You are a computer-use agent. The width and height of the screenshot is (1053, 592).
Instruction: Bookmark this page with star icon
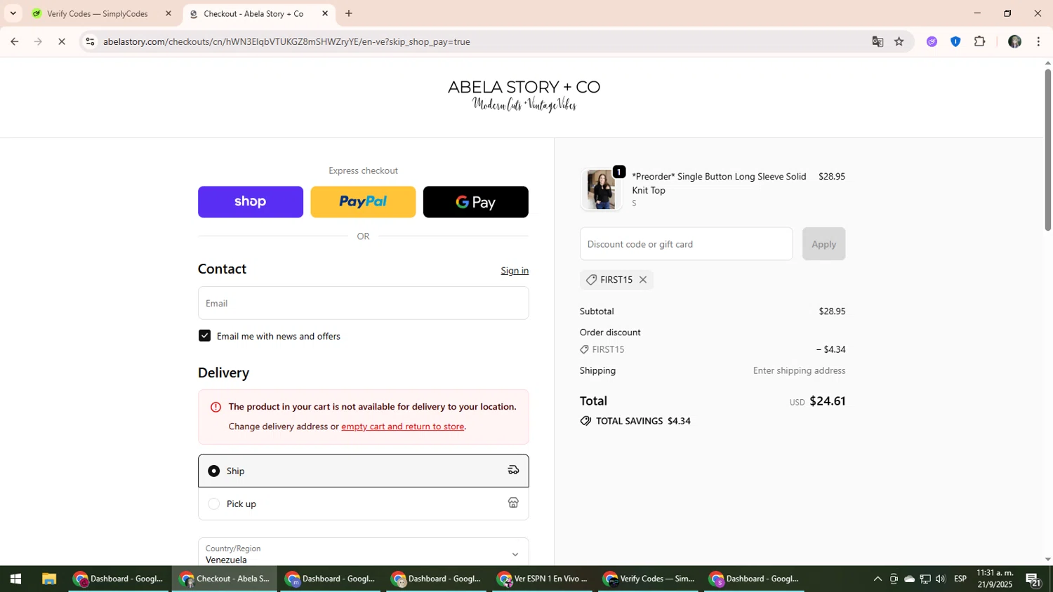click(899, 41)
